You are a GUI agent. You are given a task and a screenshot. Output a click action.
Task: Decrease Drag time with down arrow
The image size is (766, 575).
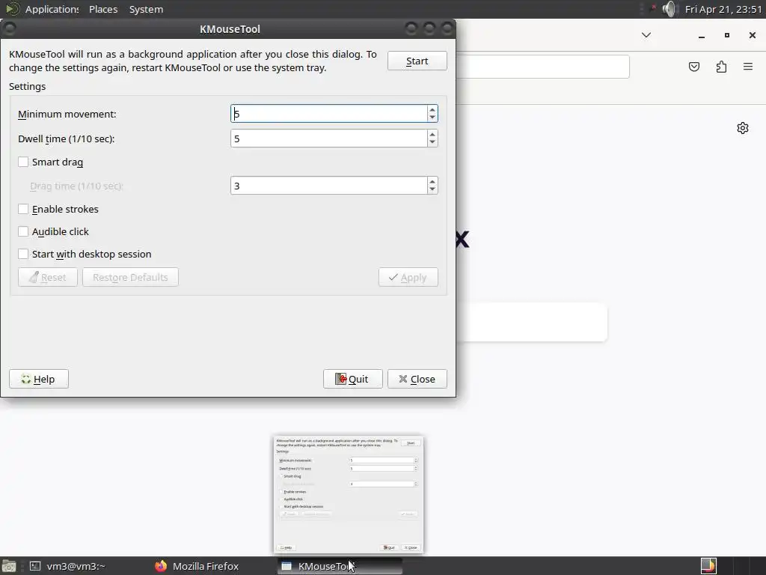pos(432,189)
